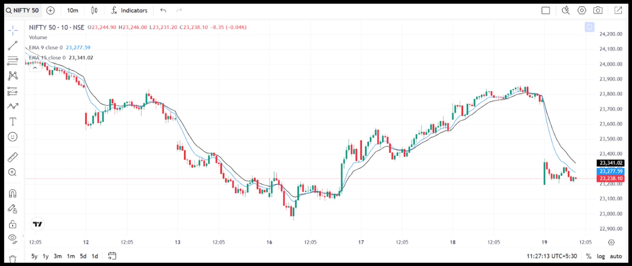Select the 5y date range
The height and width of the screenshot is (266, 632).
[34, 256]
